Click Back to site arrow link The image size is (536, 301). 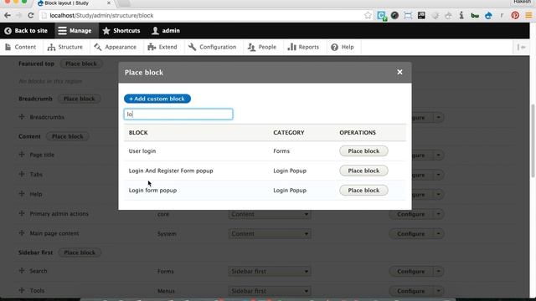coord(26,31)
